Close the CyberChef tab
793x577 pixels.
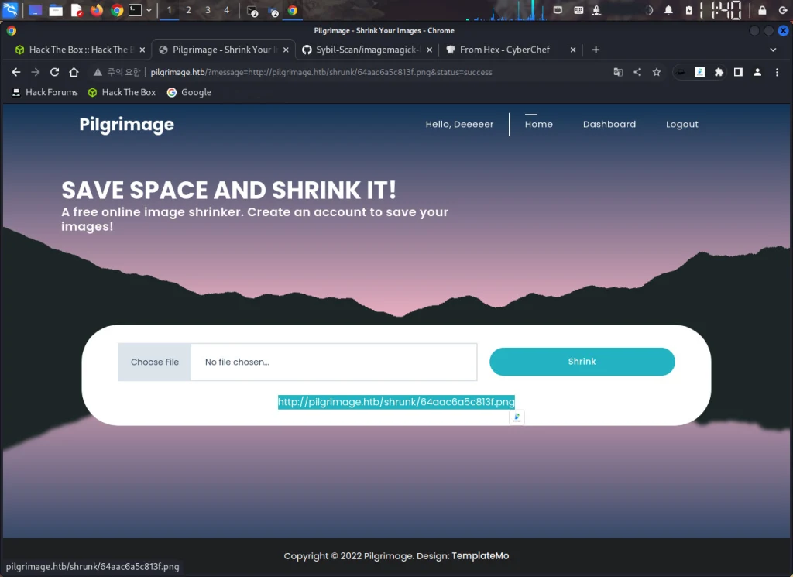coord(573,50)
